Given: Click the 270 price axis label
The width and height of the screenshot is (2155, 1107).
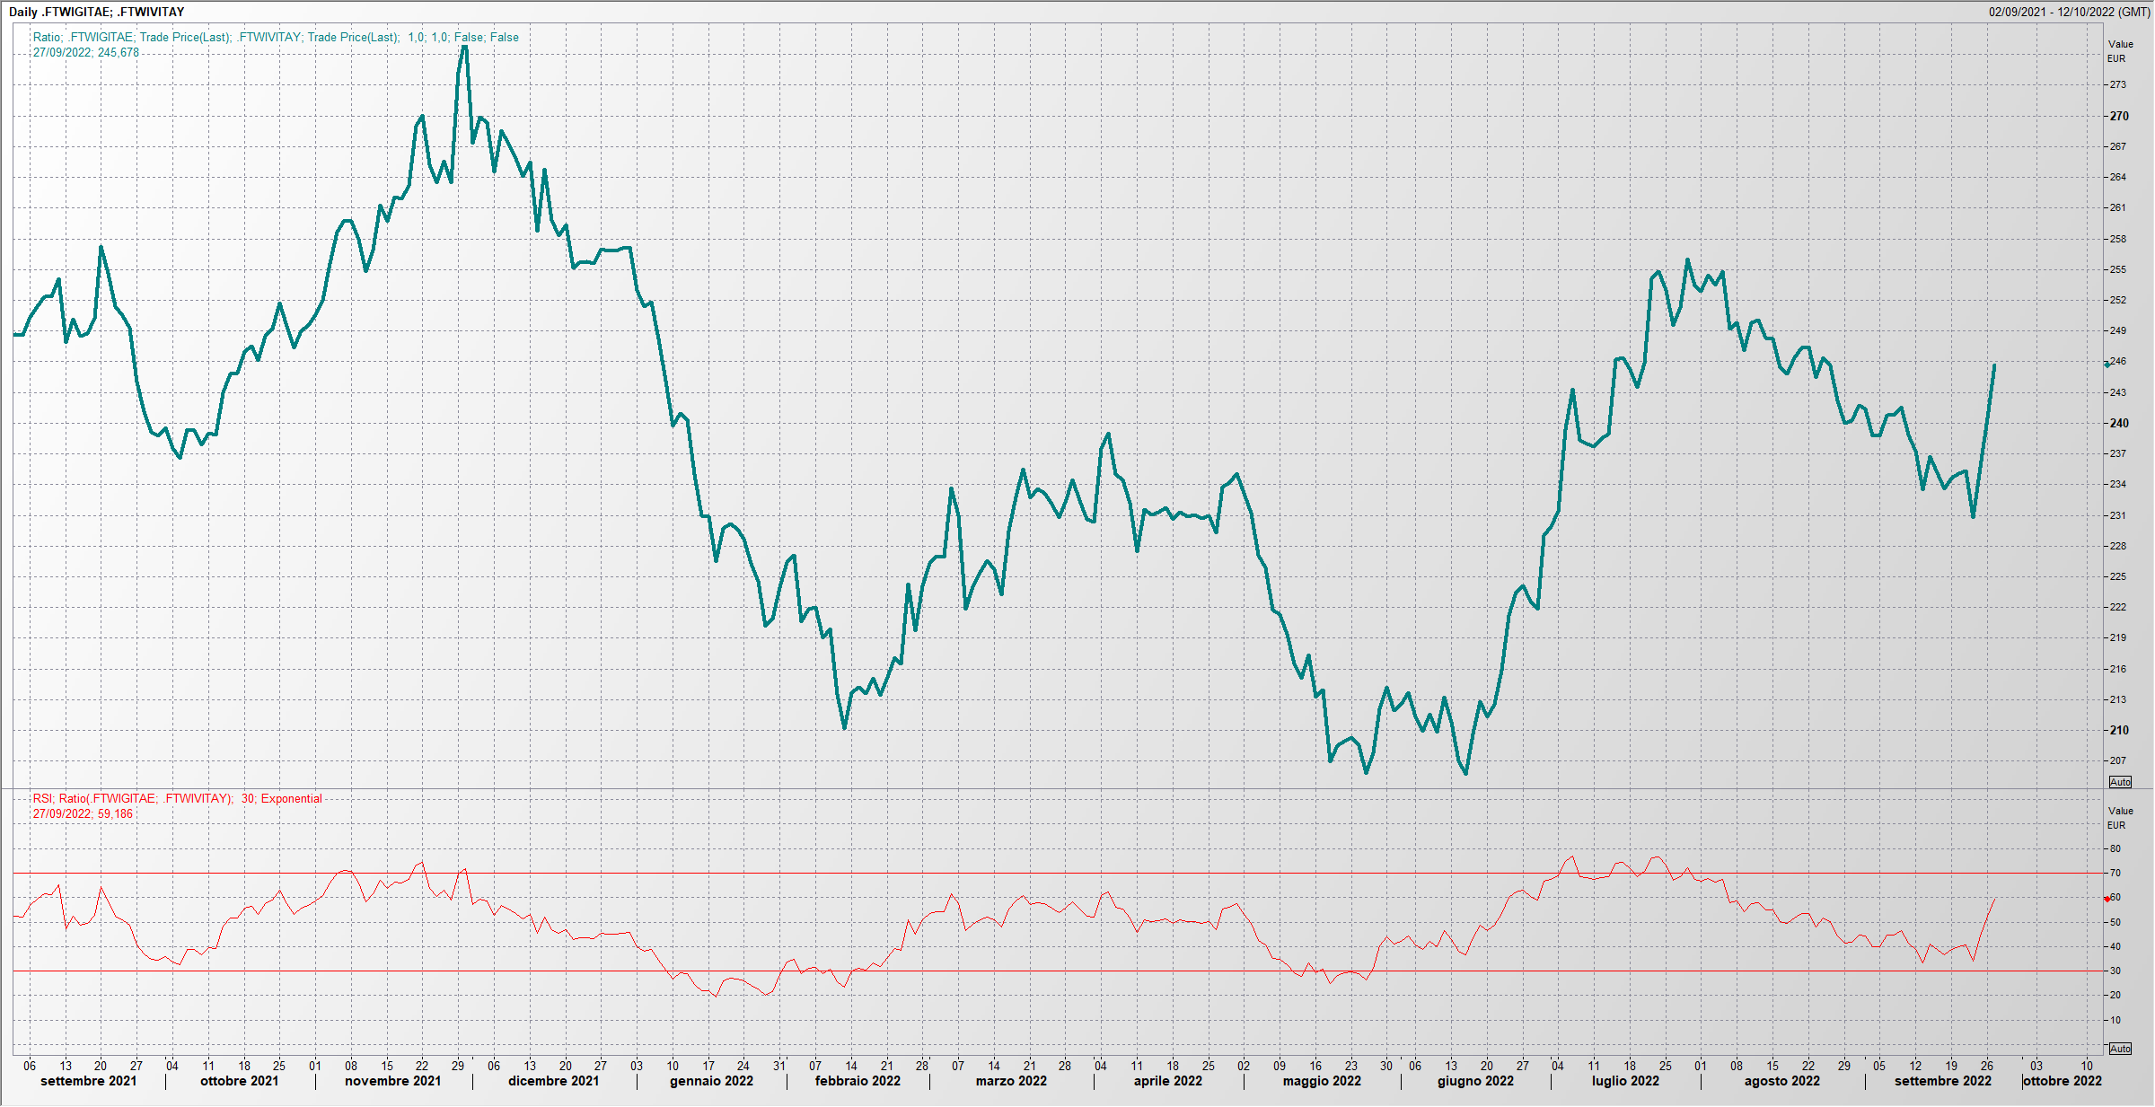Looking at the screenshot, I should coord(2119,116).
